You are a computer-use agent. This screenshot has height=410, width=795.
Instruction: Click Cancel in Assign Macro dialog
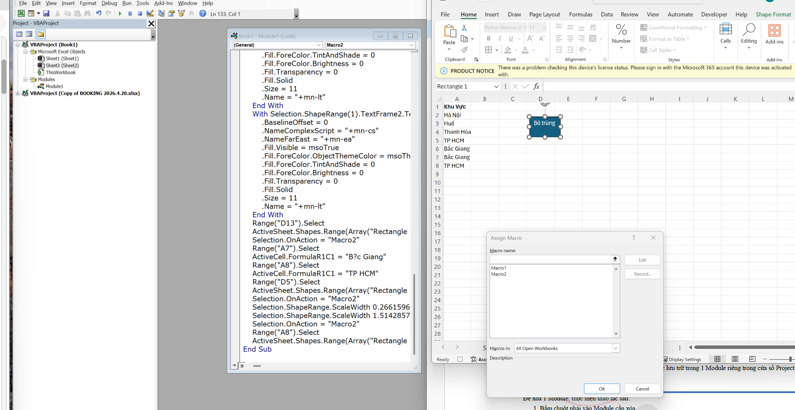(x=642, y=389)
